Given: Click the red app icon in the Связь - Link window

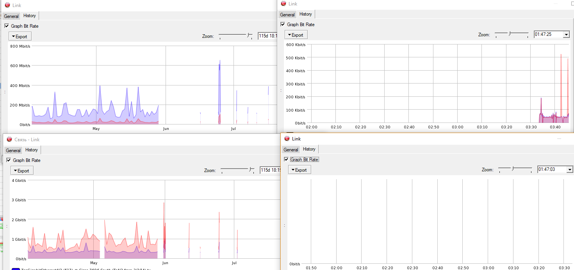Looking at the screenshot, I should 9,139.
